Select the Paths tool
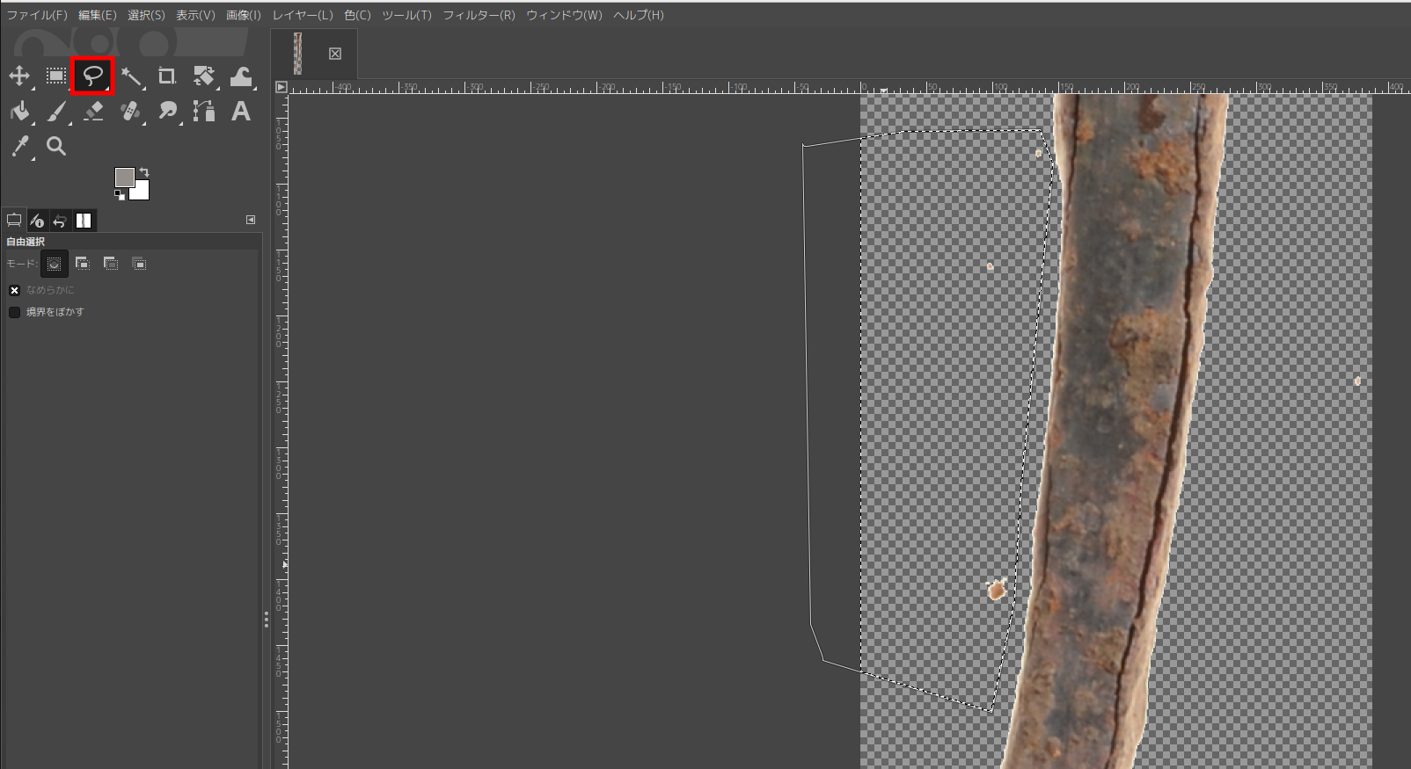 [204, 112]
